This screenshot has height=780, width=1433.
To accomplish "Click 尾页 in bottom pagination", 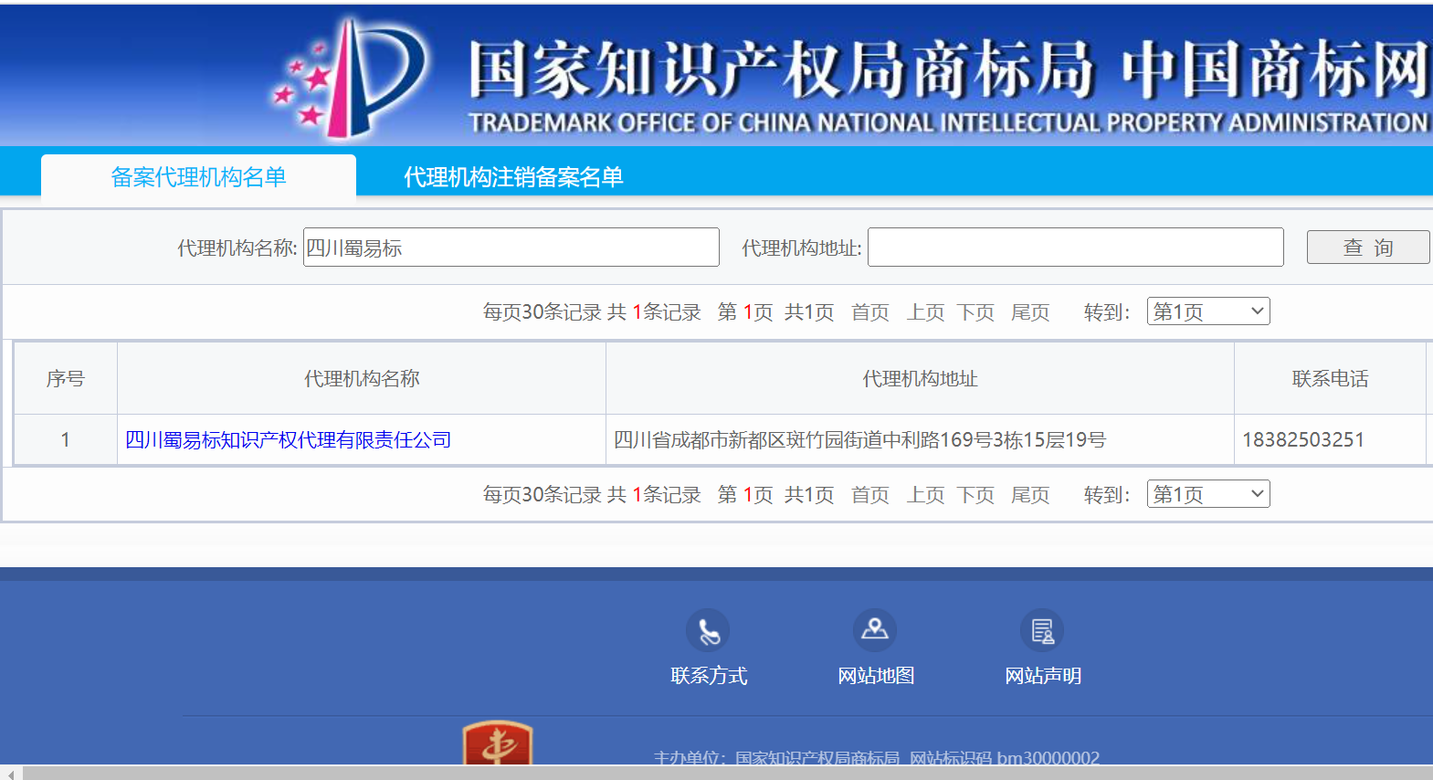I will pyautogui.click(x=1030, y=495).
